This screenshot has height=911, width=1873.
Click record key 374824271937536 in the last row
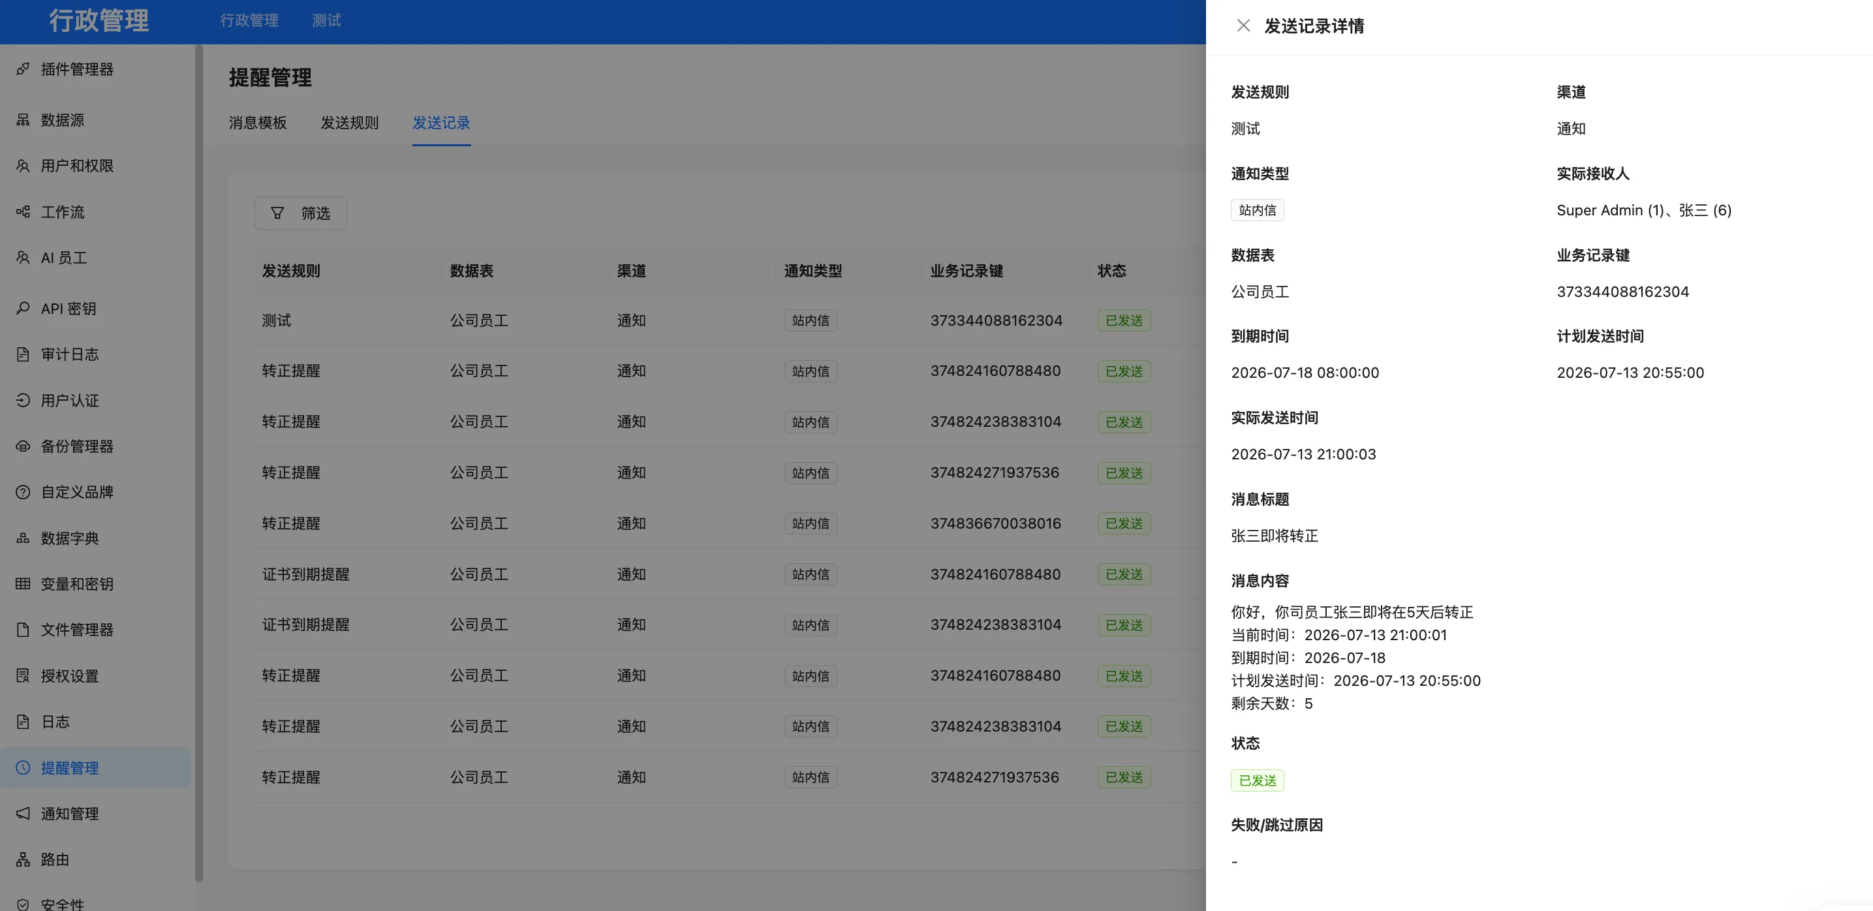995,777
